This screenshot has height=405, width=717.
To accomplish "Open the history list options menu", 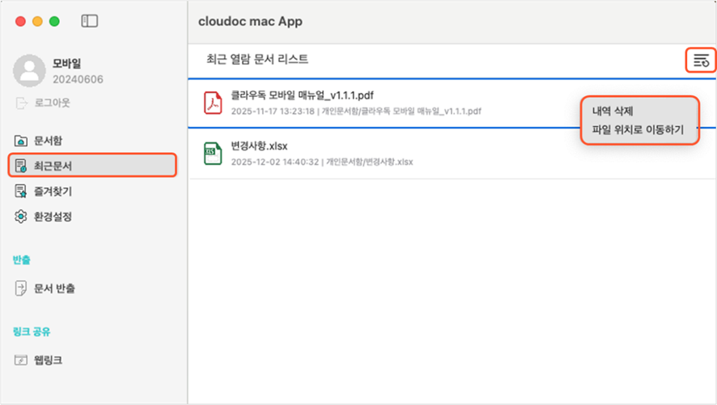I will [701, 60].
